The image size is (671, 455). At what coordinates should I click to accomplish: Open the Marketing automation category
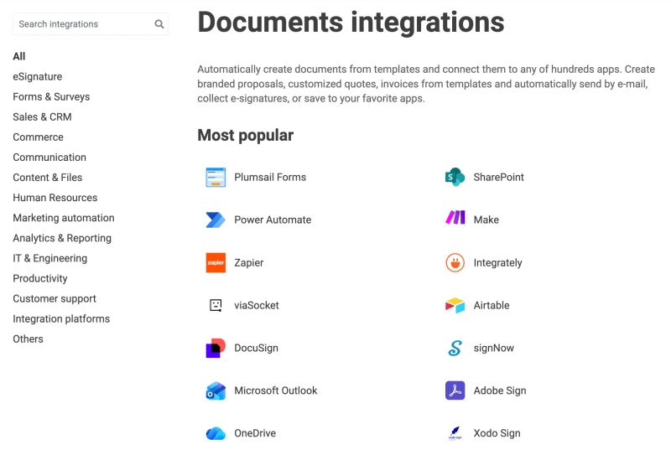coord(64,218)
